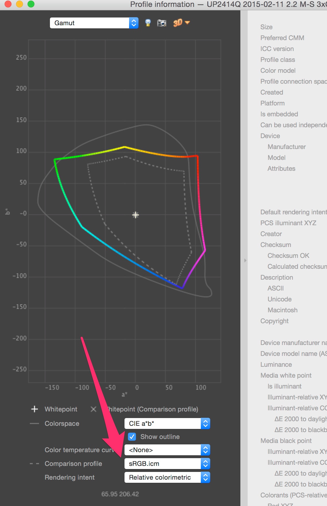Select the Media white point row
The height and width of the screenshot is (506, 327).
pos(286,375)
